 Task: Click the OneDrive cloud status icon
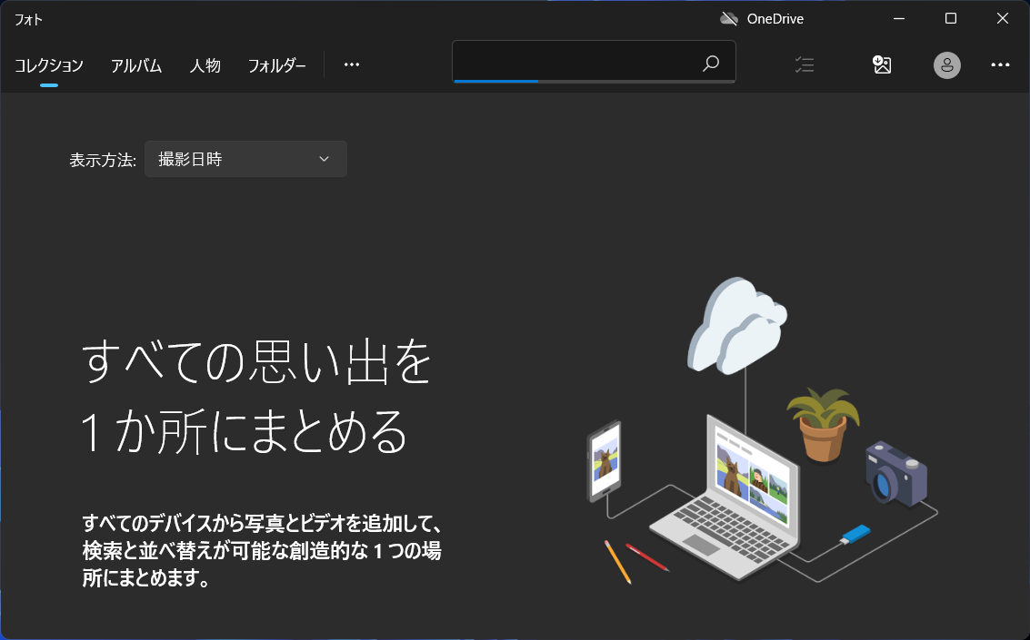coord(728,18)
